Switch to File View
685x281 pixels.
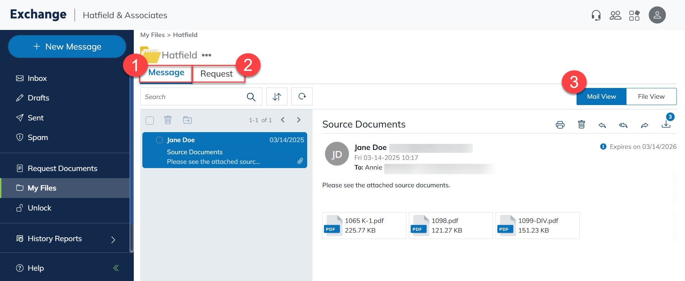651,97
